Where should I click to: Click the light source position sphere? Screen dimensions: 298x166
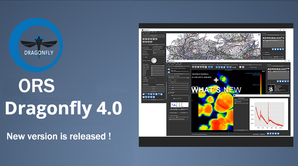(154, 61)
